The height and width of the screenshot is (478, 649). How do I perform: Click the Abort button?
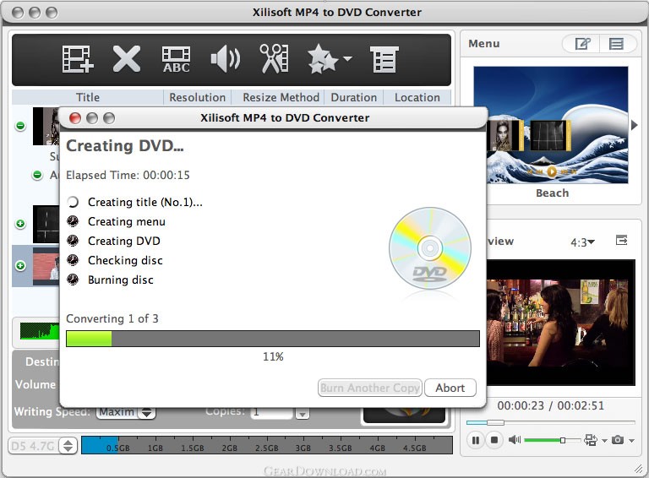pyautogui.click(x=450, y=388)
